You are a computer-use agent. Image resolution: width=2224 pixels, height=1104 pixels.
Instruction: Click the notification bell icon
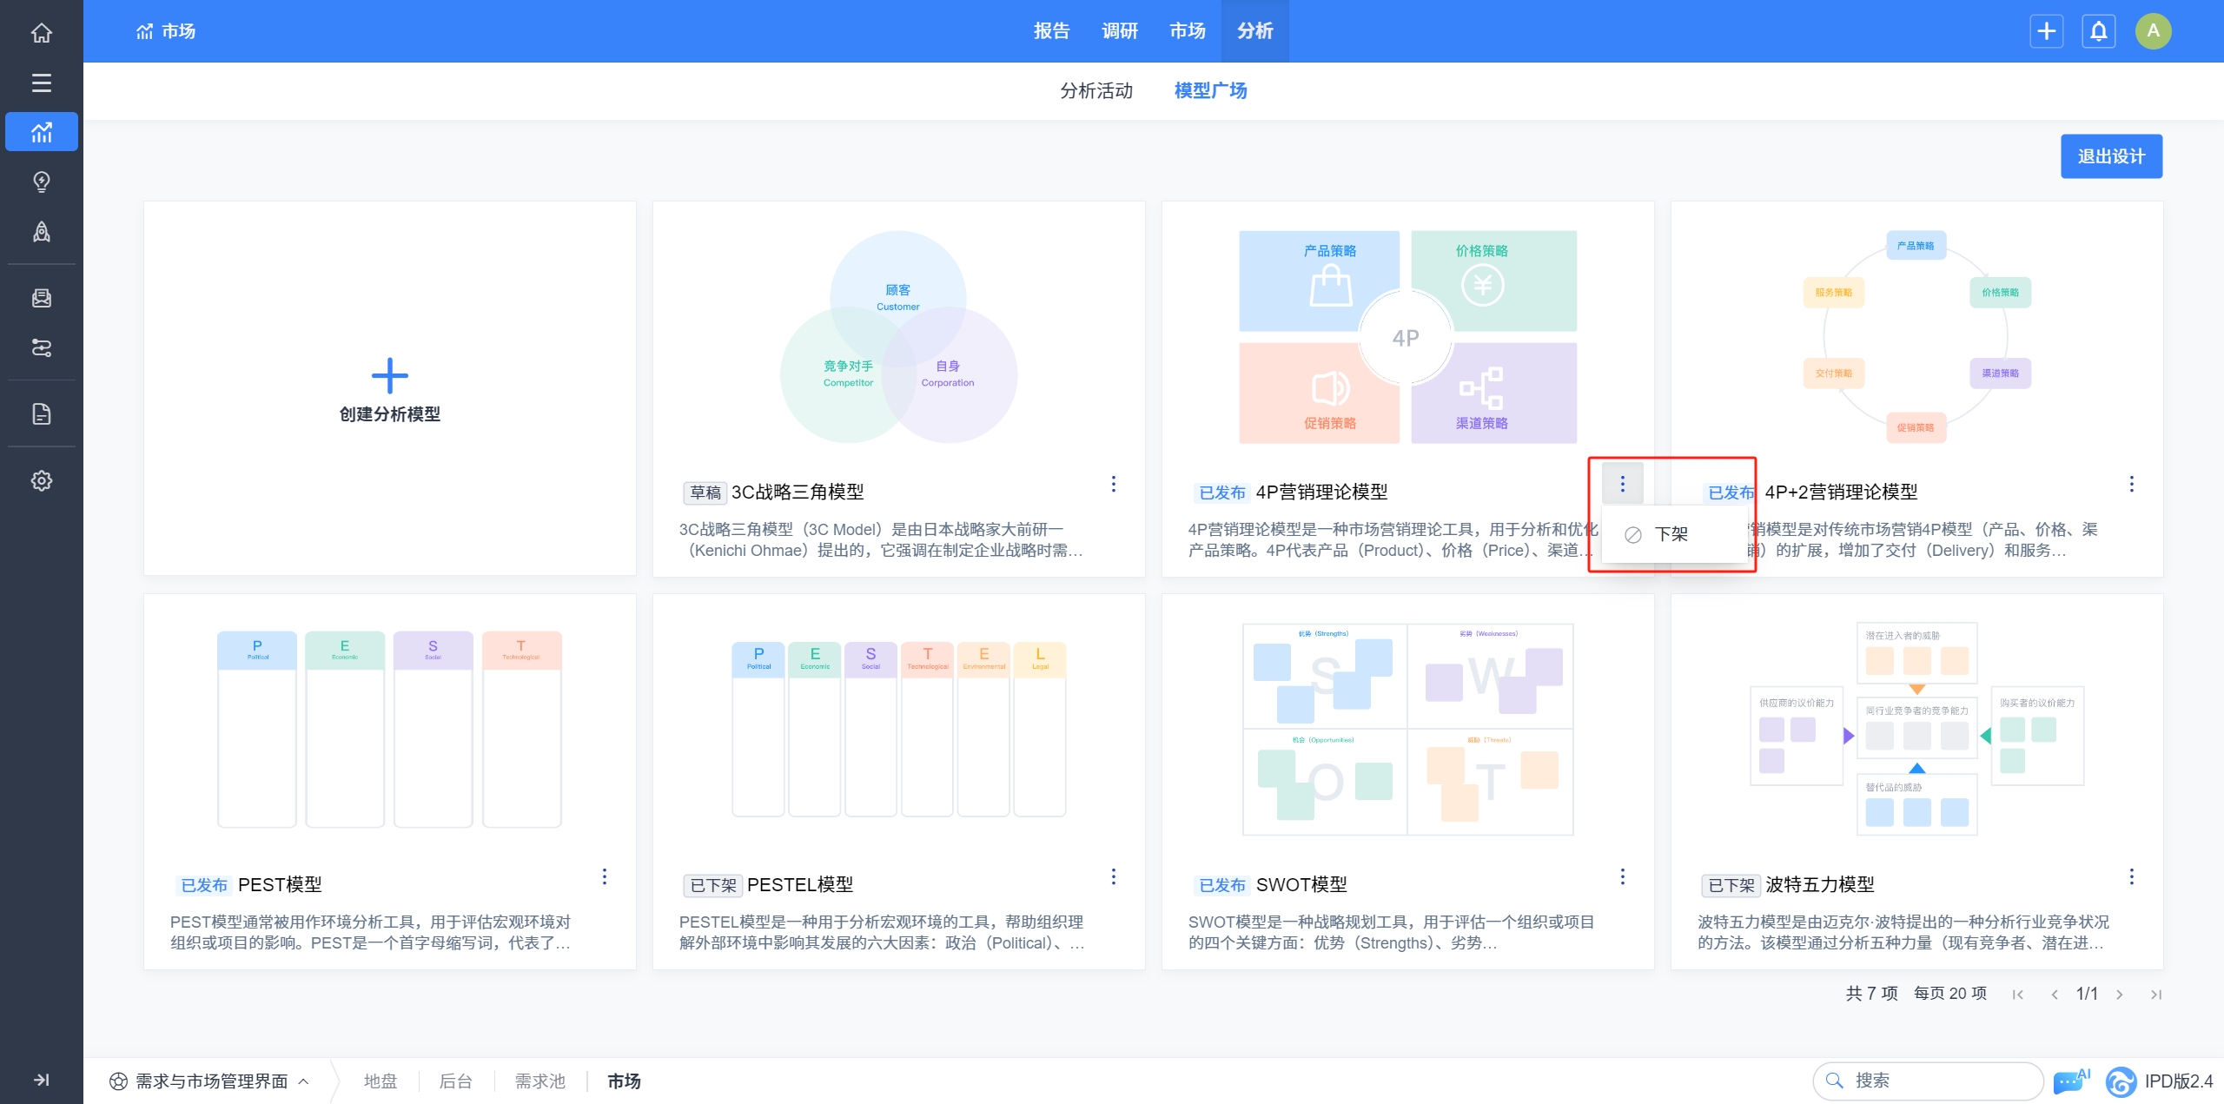[x=2098, y=31]
